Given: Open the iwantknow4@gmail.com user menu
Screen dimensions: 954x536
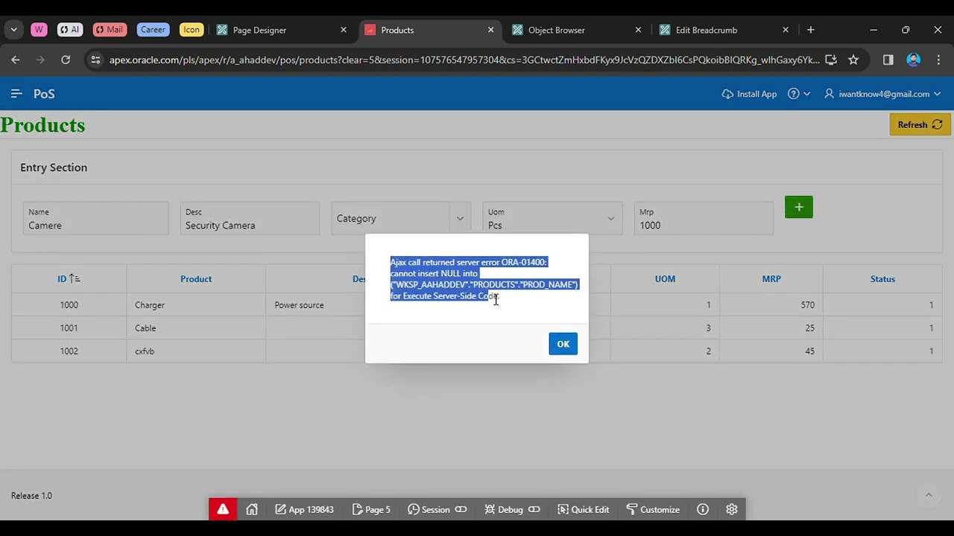Looking at the screenshot, I should [x=882, y=94].
